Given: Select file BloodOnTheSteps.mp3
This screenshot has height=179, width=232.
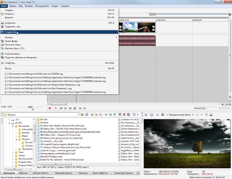Looking at the screenshot, I should click(x=51, y=157).
